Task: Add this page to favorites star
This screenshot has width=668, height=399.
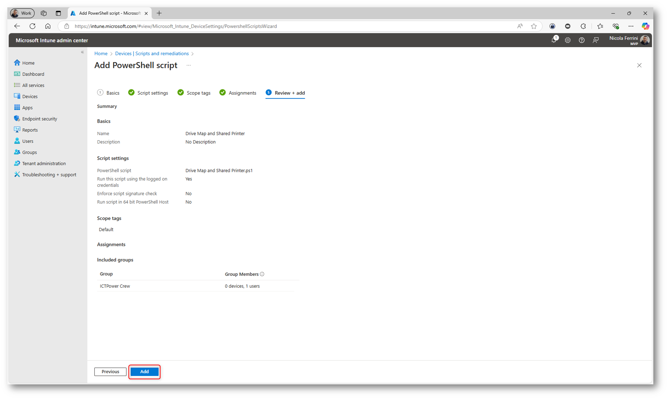Action: [534, 26]
